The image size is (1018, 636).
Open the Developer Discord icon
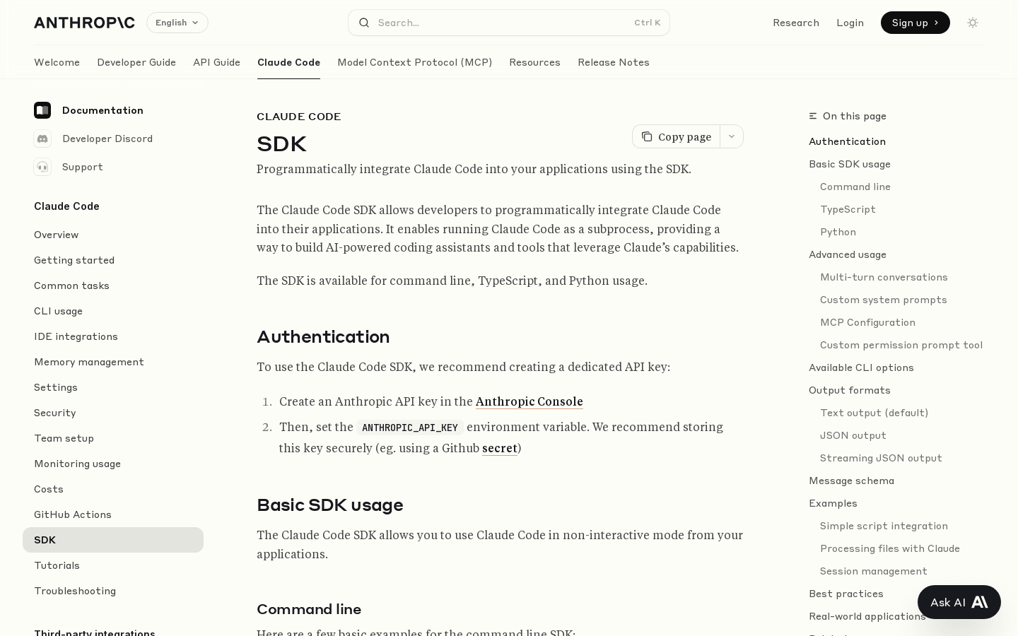click(42, 139)
